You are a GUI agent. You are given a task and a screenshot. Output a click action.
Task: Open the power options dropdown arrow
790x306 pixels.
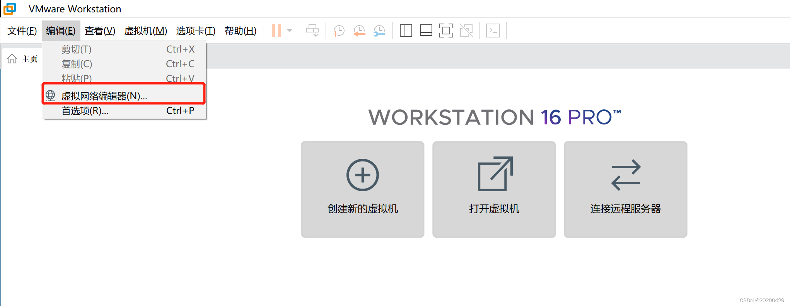290,31
